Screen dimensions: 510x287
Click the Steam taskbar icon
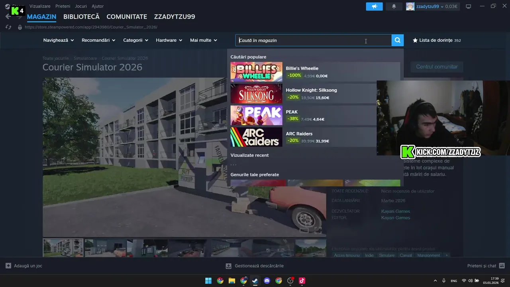pos(255,281)
